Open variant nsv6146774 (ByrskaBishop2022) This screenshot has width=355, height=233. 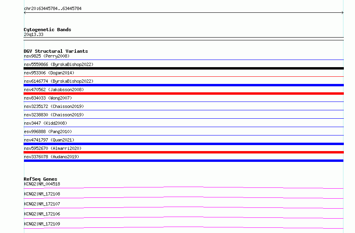(x=59, y=81)
